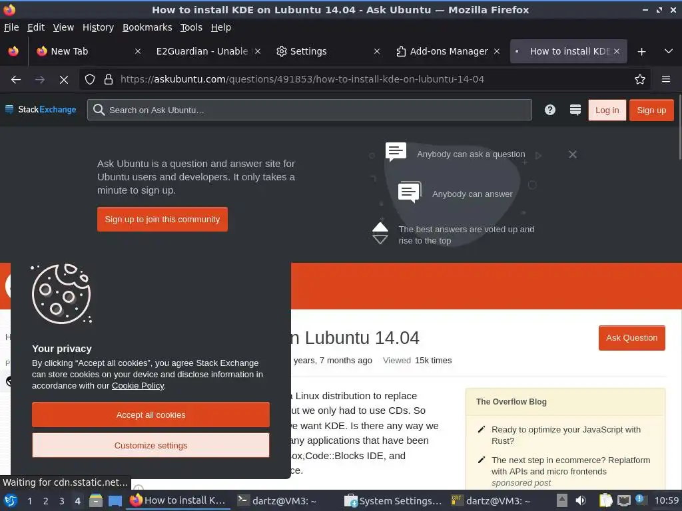Click Sign up to join this community
Viewport: 682px width, 511px height.
(163, 220)
